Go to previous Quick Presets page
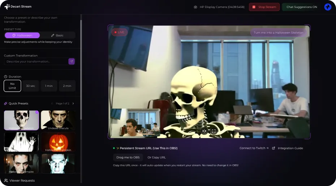336x186 pixels. tap(52, 103)
